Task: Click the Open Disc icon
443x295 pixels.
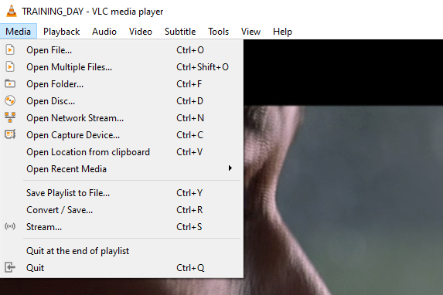Action: 10,101
